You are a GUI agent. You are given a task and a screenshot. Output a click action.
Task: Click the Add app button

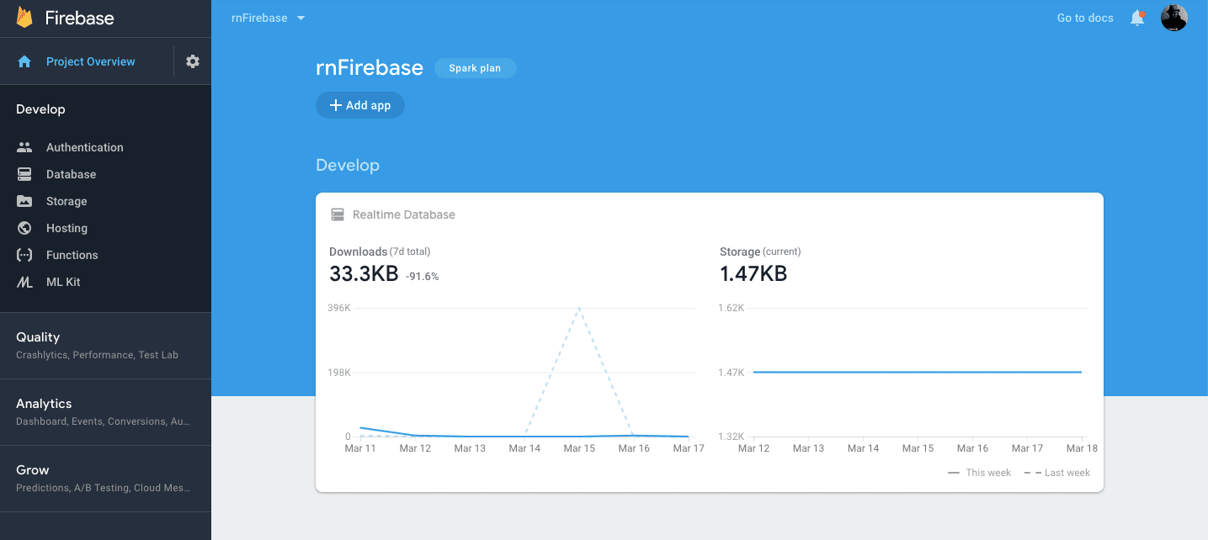coord(359,104)
